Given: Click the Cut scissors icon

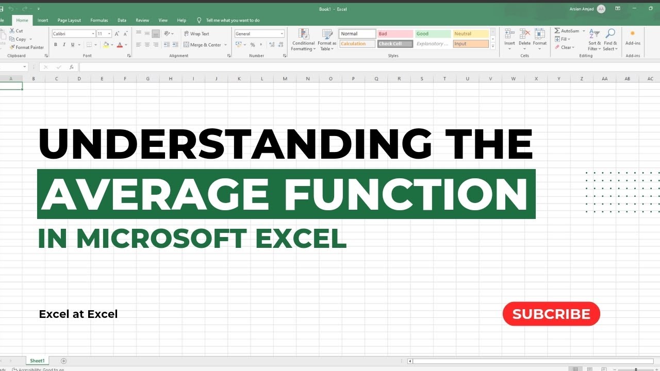Looking at the screenshot, I should click(x=12, y=31).
